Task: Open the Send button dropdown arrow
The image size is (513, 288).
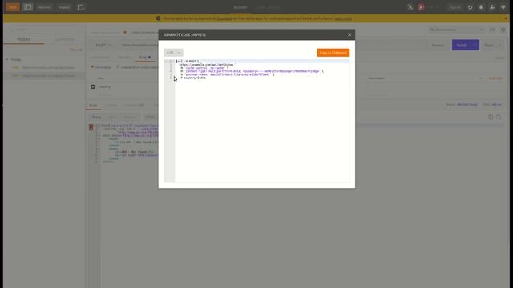Action: tap(475, 45)
